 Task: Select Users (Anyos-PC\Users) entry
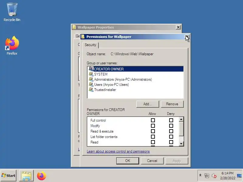coord(135,85)
